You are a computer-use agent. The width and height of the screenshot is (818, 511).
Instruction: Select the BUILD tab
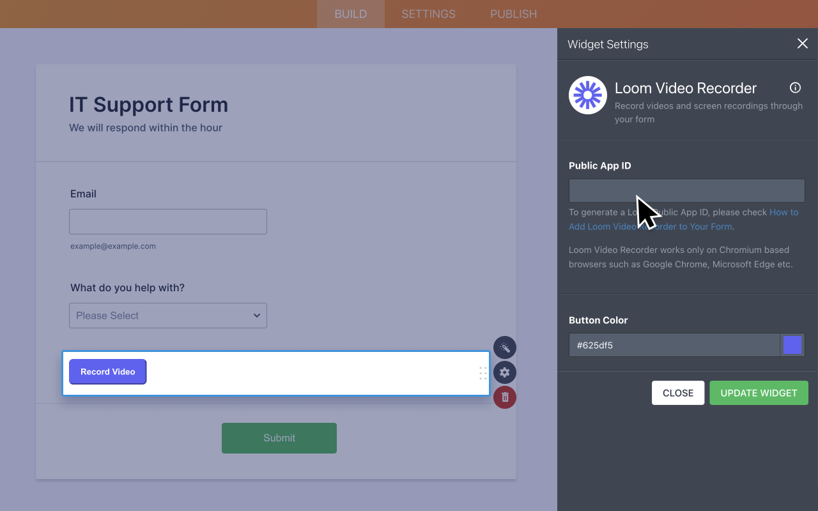[350, 13]
